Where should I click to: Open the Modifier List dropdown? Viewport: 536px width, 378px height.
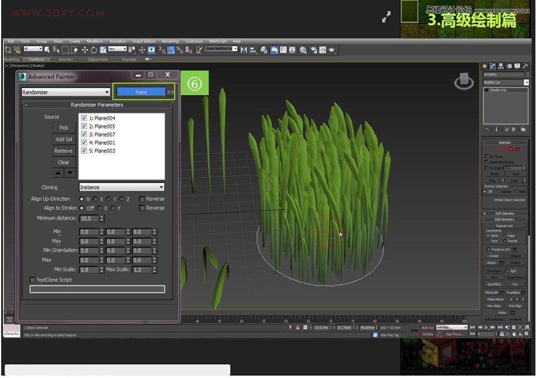pos(526,82)
